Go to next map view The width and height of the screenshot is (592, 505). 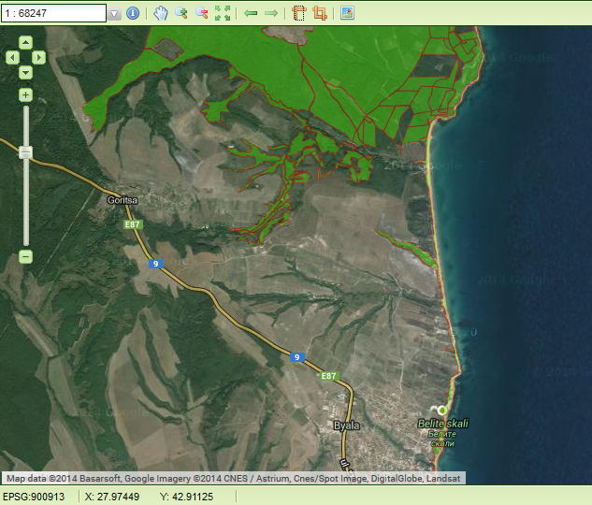click(271, 13)
